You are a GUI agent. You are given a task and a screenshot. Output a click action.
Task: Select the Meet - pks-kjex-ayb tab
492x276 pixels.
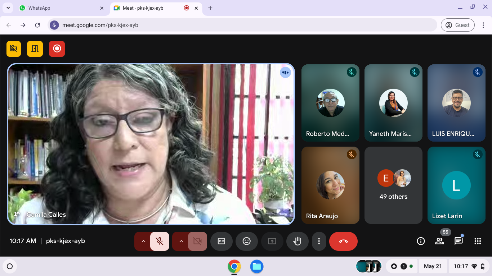point(156,8)
